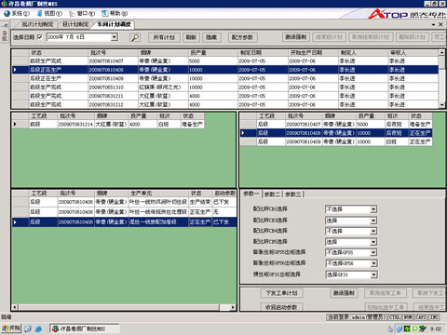This screenshot has width=447, height=335.
Task: Click the magnifier search icon beside date
Action: click(x=135, y=37)
